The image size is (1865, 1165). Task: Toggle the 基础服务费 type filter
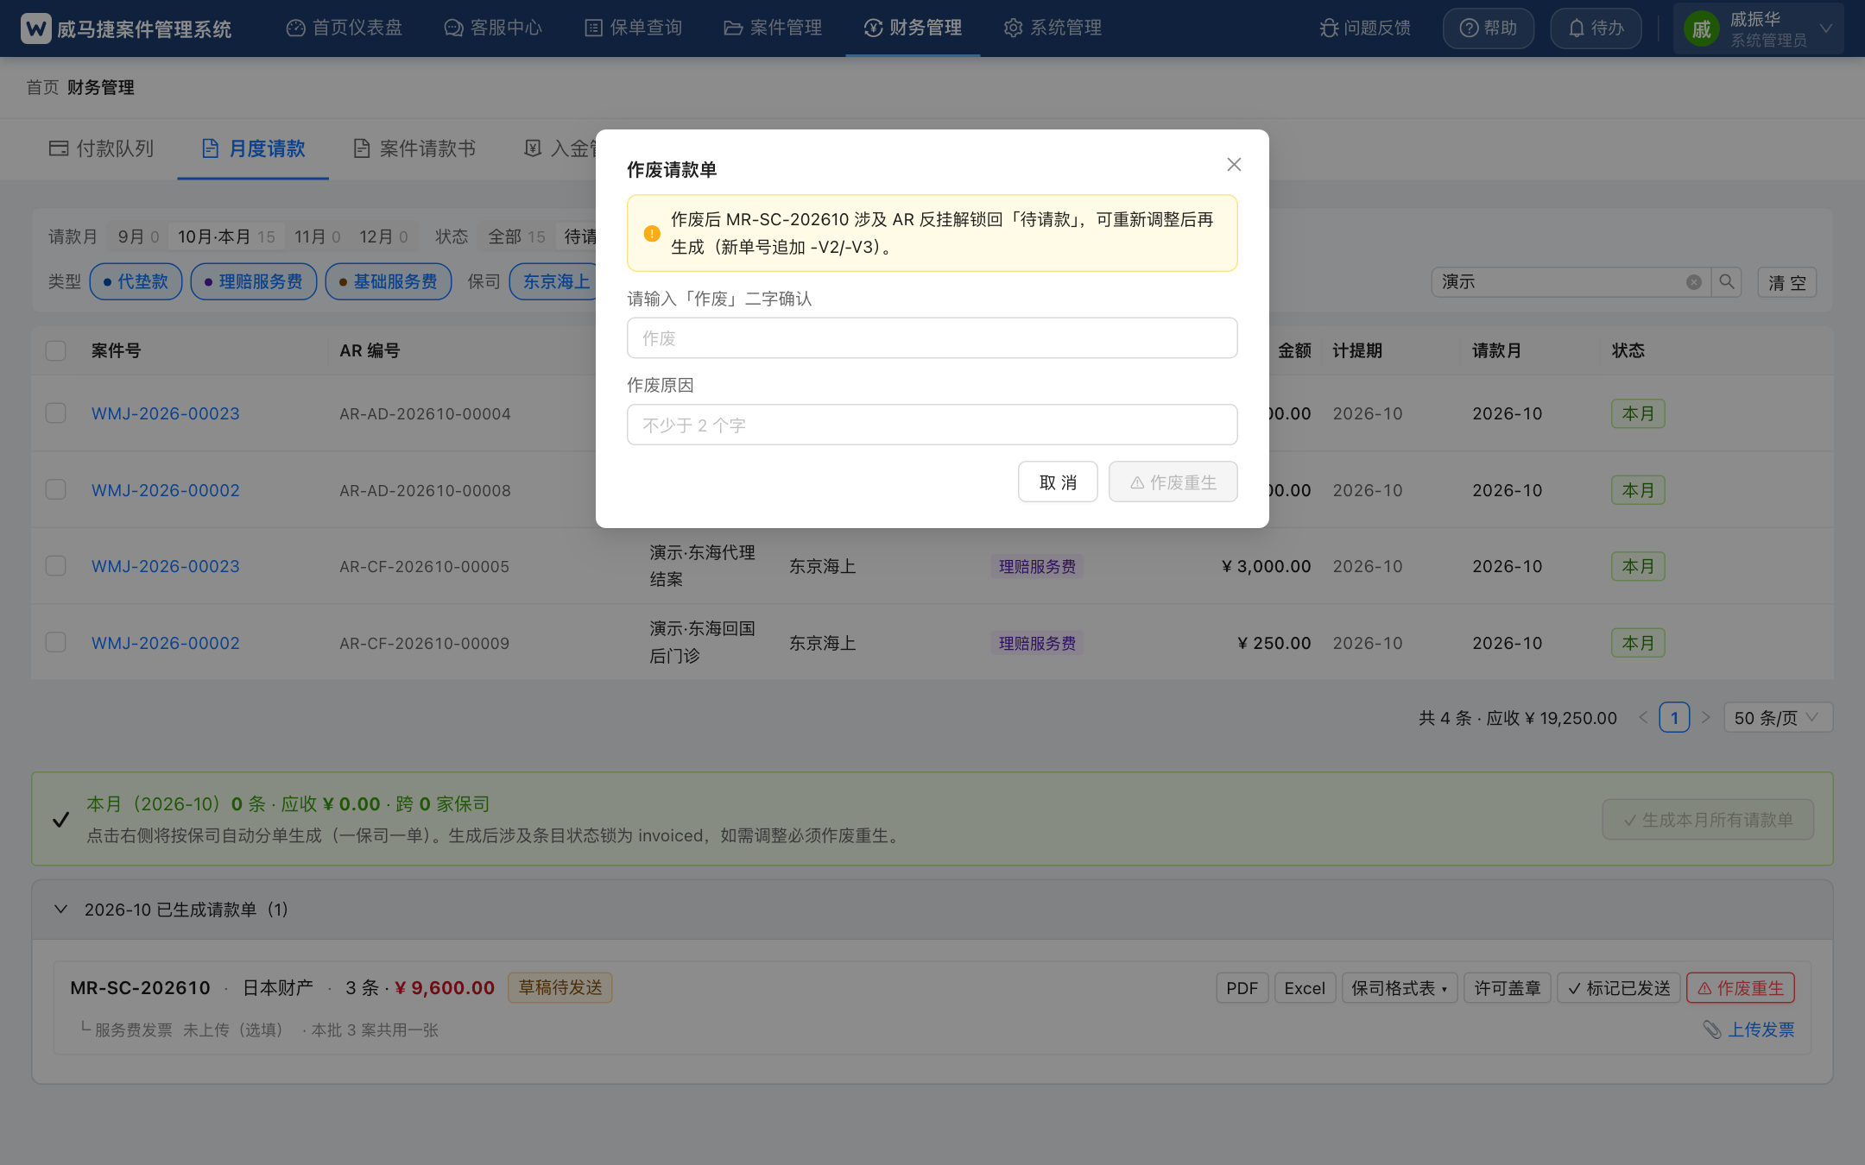pos(389,281)
